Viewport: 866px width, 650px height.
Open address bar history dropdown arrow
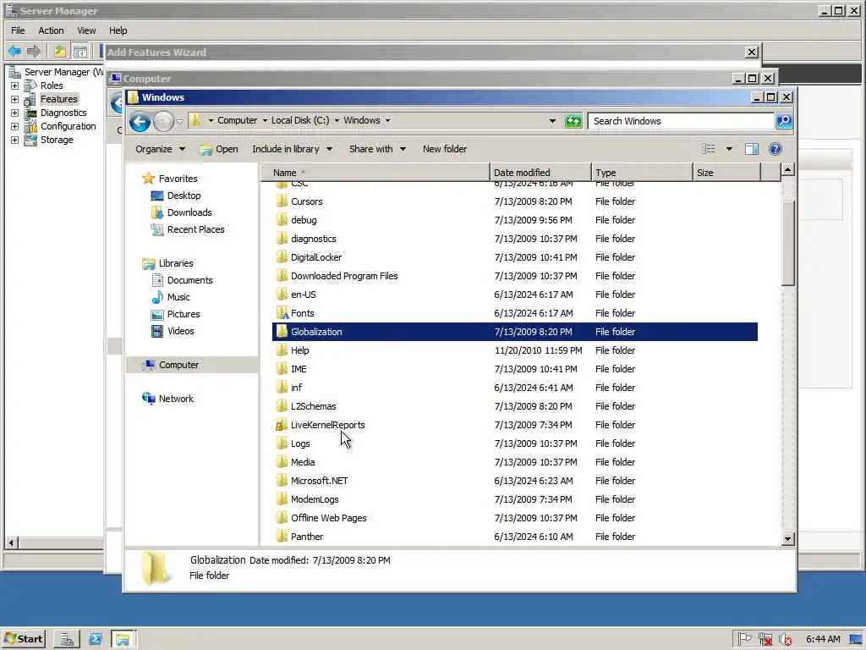click(551, 121)
